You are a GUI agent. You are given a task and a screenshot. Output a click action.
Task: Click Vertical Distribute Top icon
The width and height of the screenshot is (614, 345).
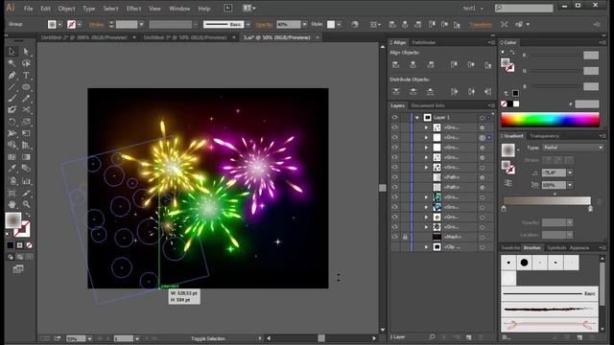pos(396,92)
